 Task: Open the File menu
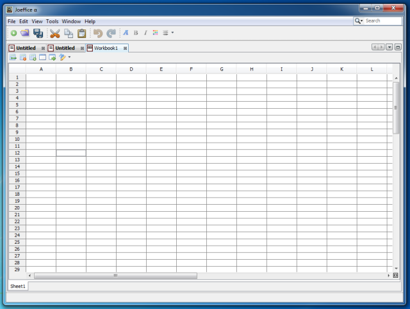pos(12,21)
